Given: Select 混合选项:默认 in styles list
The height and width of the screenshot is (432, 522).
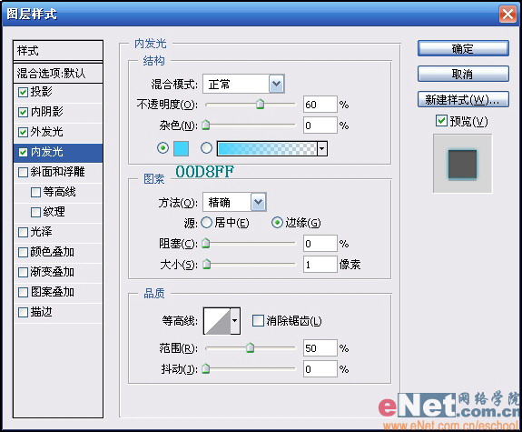Looking at the screenshot, I should coord(58,73).
